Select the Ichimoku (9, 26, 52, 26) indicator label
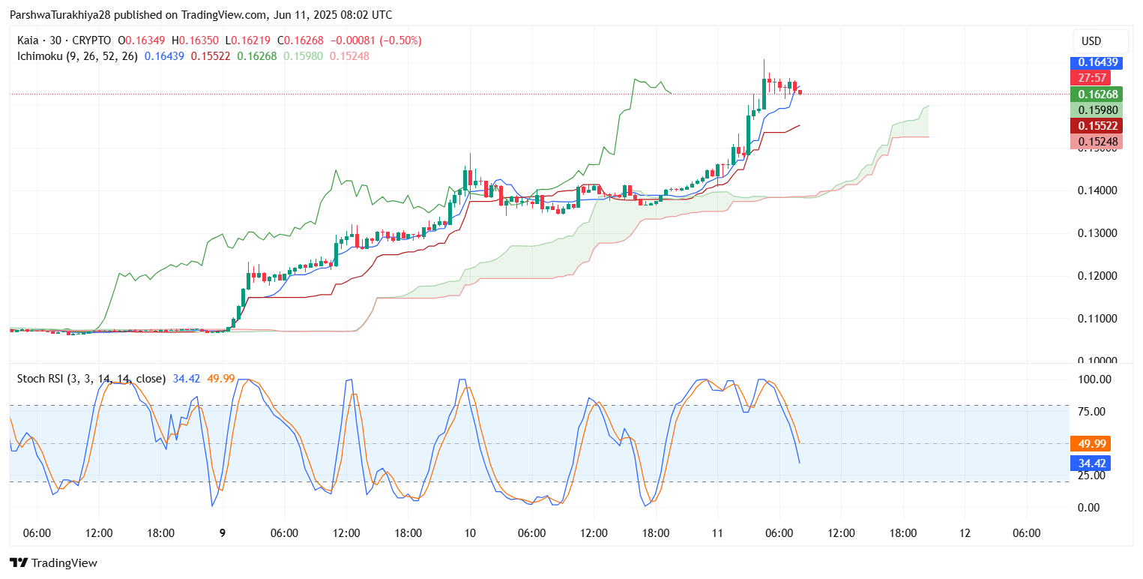1143x579 pixels. (77, 56)
